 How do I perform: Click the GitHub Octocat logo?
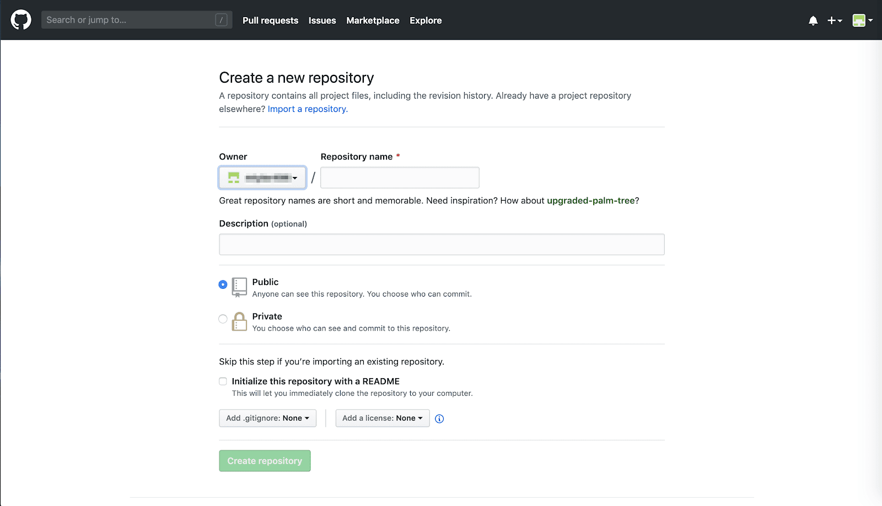pyautogui.click(x=21, y=19)
